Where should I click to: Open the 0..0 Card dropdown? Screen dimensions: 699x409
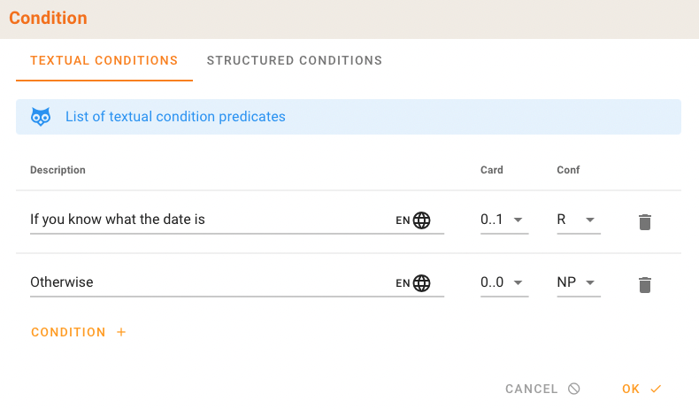(x=503, y=282)
